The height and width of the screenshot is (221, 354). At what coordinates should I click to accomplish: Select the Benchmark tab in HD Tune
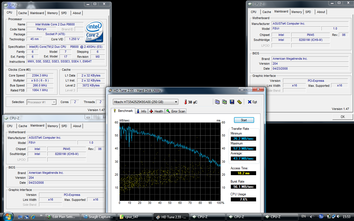[x=123, y=111]
